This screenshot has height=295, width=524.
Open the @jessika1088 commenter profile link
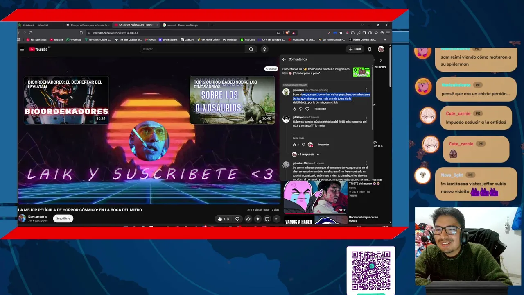[x=300, y=163]
